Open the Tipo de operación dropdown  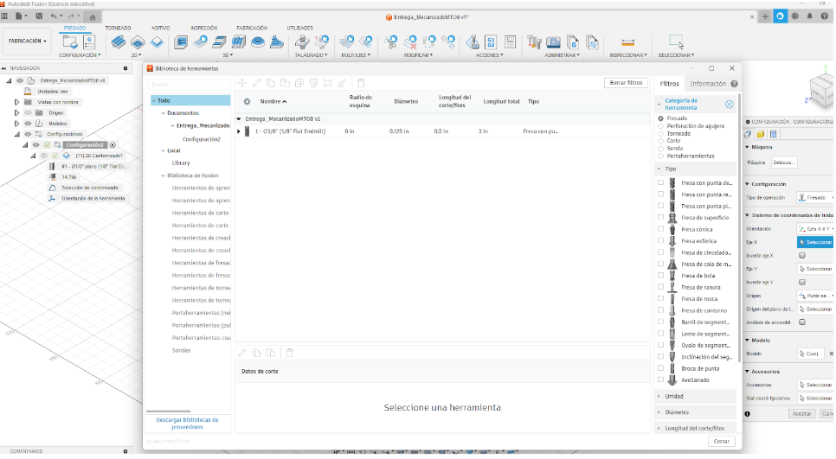click(x=814, y=197)
